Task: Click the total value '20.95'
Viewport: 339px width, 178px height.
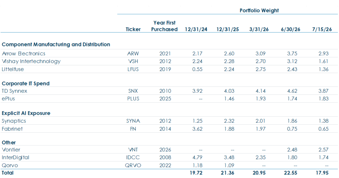Action: pos(259,173)
